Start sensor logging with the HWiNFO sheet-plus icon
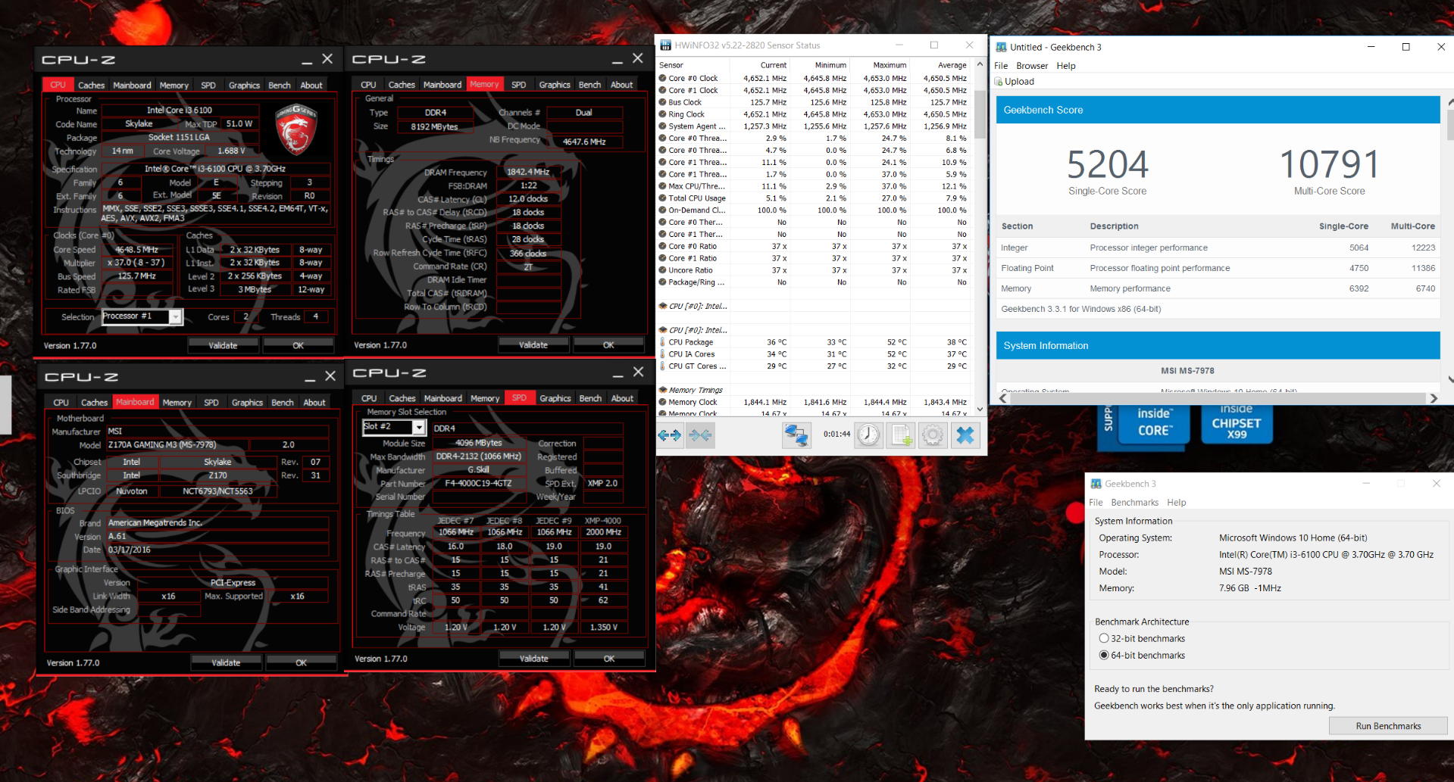 pyautogui.click(x=901, y=435)
